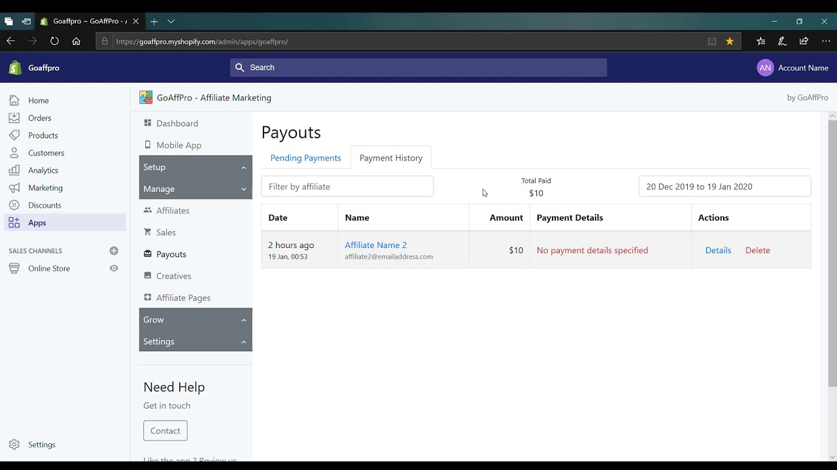Click the favorites star icon in address bar

point(730,41)
